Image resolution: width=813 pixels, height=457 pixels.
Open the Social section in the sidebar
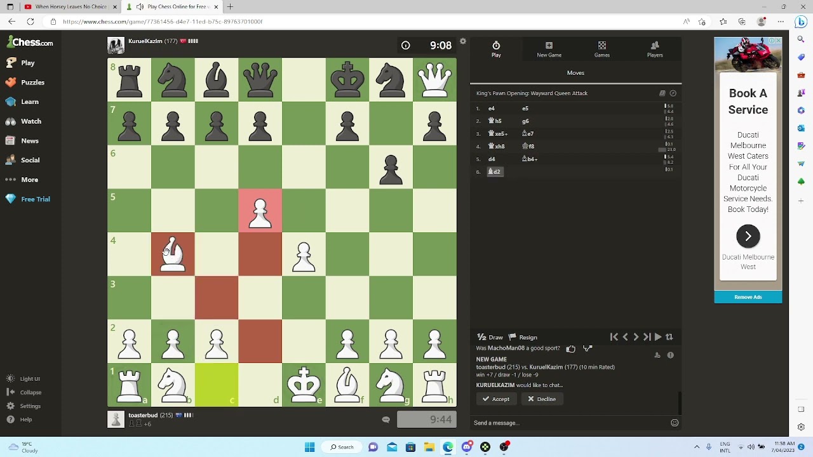point(22,160)
